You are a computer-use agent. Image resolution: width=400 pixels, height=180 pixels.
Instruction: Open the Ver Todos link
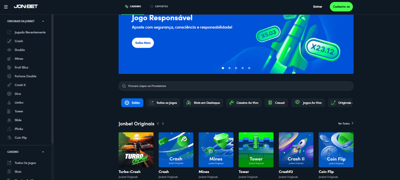click(x=344, y=124)
